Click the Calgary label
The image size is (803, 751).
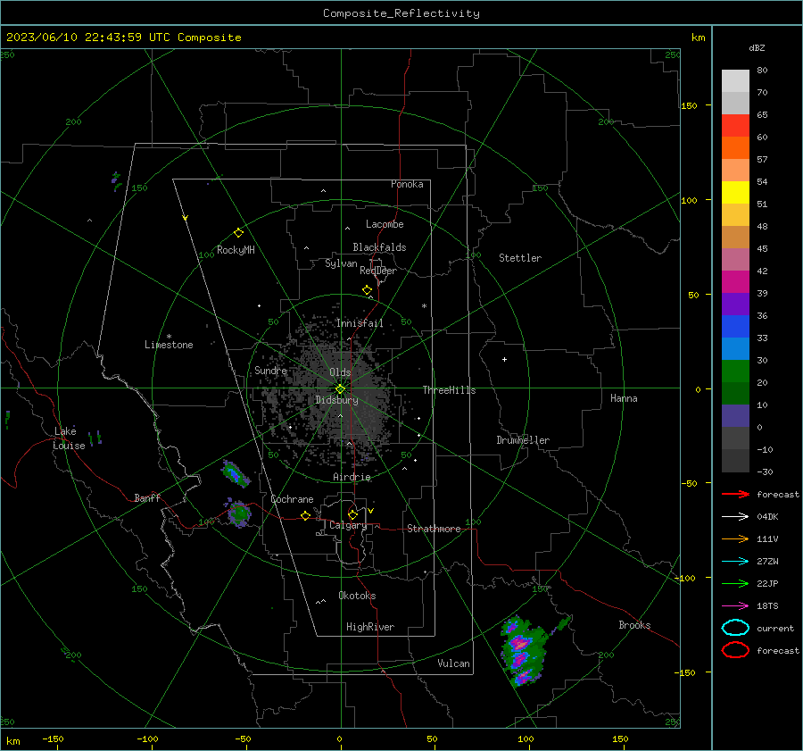click(x=348, y=525)
